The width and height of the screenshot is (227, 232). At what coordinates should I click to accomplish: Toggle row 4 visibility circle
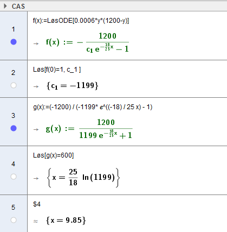(x=14, y=177)
